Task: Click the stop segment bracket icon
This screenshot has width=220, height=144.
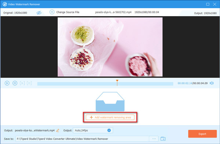Action: pos(29,83)
